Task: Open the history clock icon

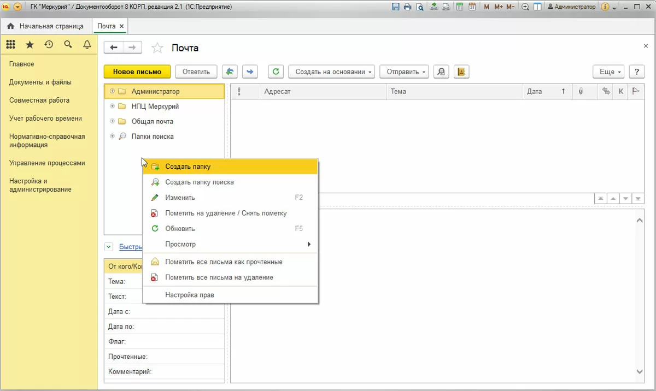Action: tap(49, 45)
